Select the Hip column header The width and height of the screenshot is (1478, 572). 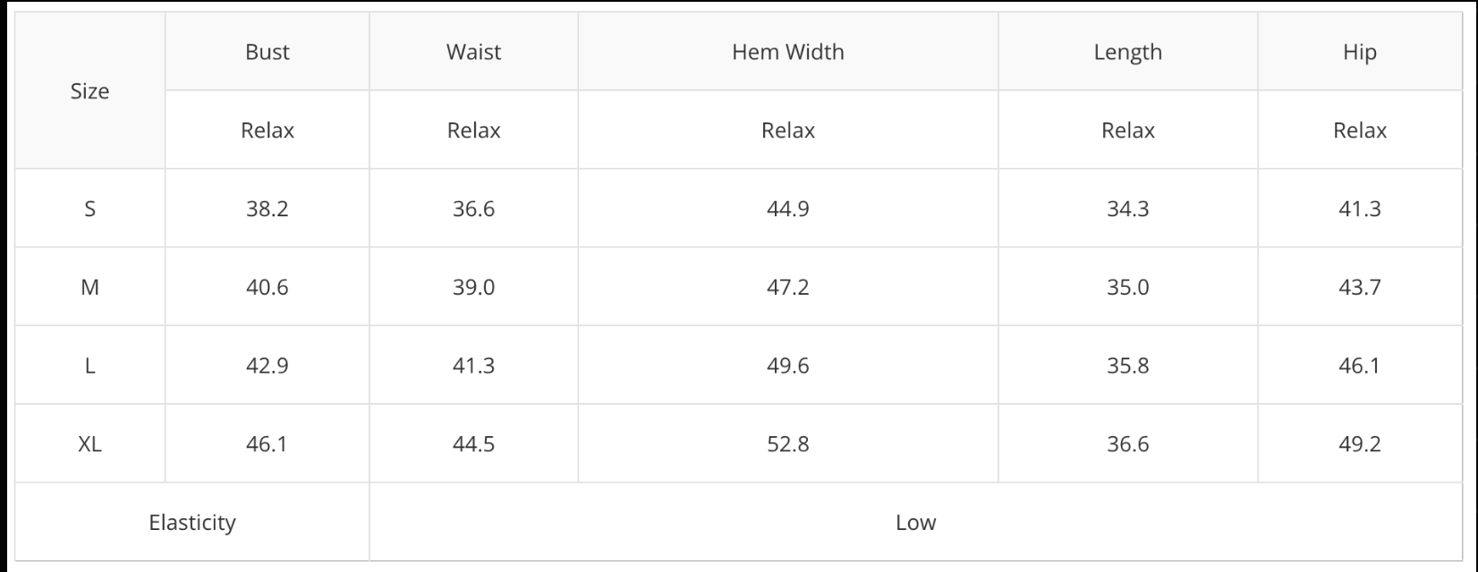pyautogui.click(x=1359, y=52)
